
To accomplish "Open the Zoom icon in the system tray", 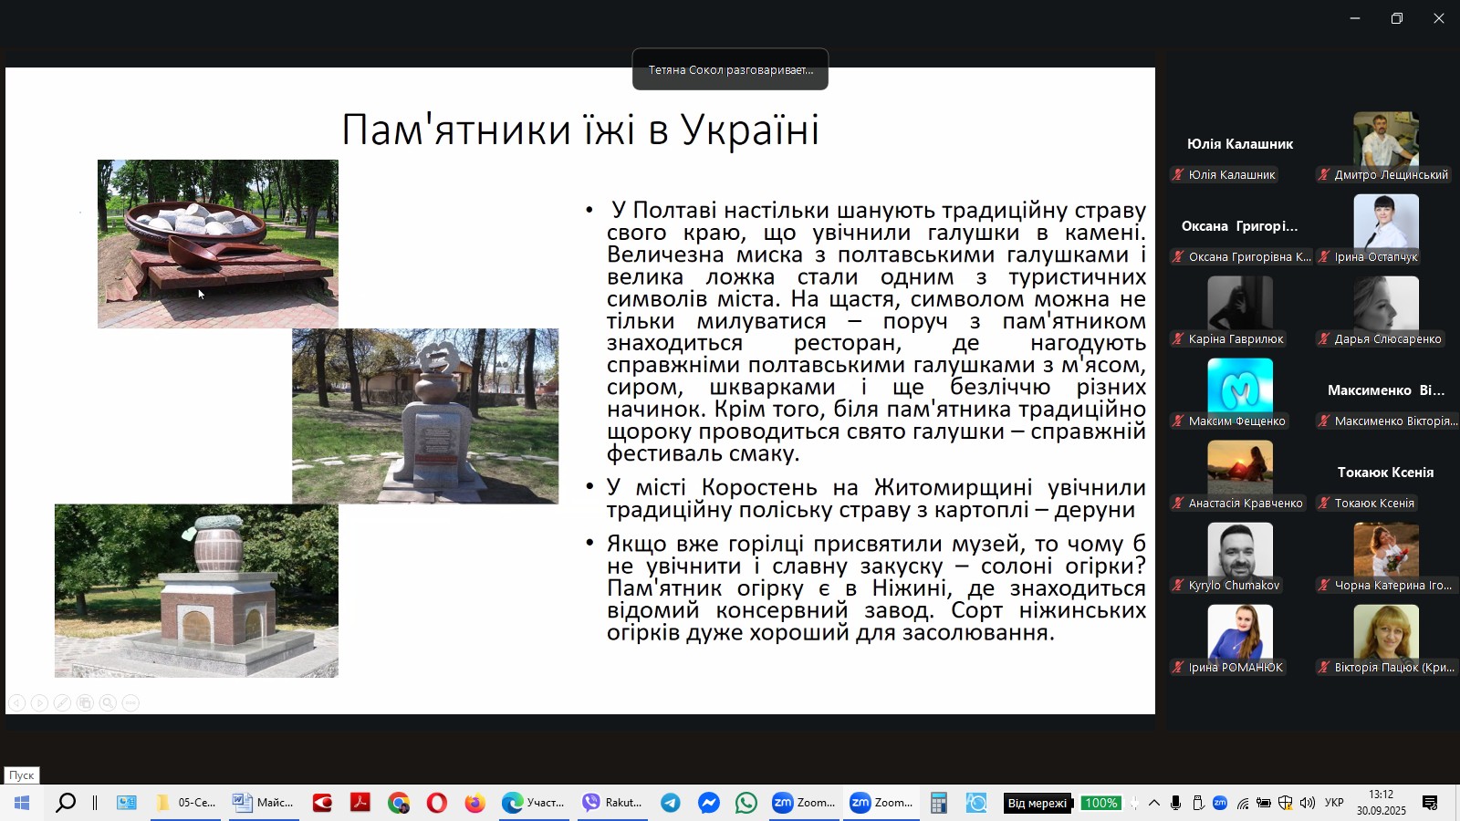I will pyautogui.click(x=1220, y=804).
